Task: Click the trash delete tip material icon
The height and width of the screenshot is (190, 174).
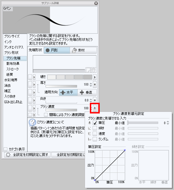Action: (x=94, y=70)
